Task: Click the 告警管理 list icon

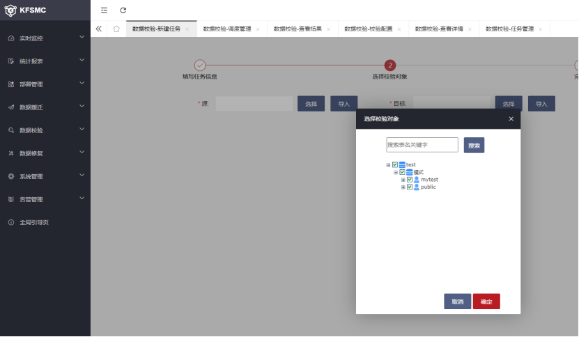Action: [11, 199]
